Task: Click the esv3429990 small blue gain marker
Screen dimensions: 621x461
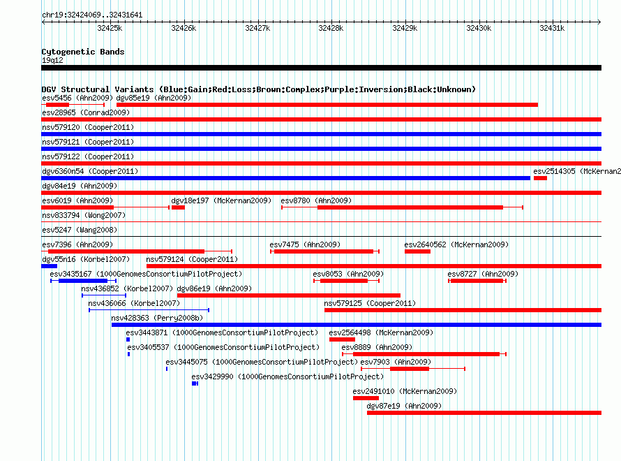Action: [x=195, y=383]
